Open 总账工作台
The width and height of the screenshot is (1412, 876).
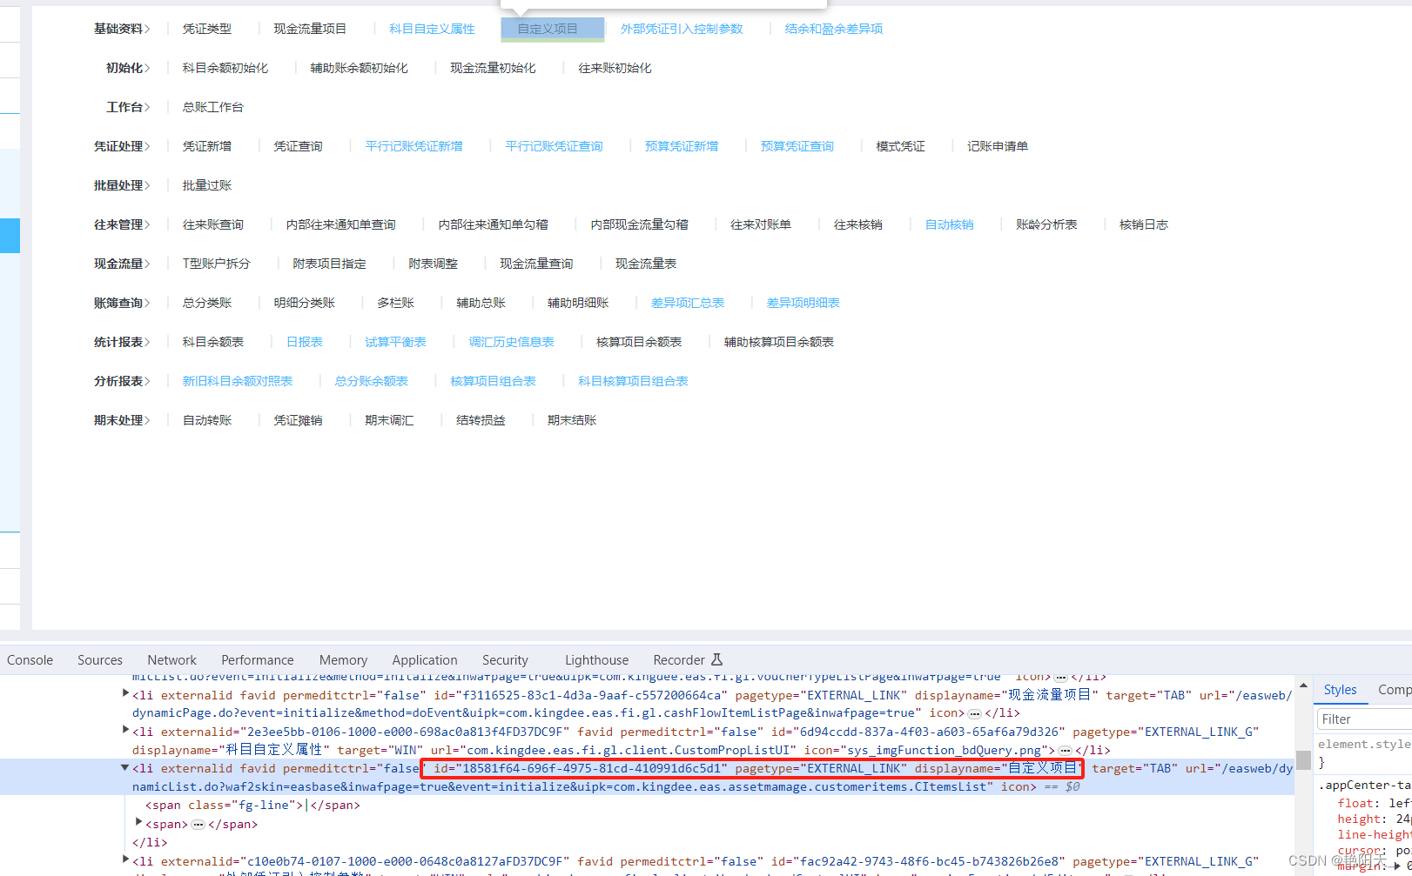pyautogui.click(x=212, y=106)
